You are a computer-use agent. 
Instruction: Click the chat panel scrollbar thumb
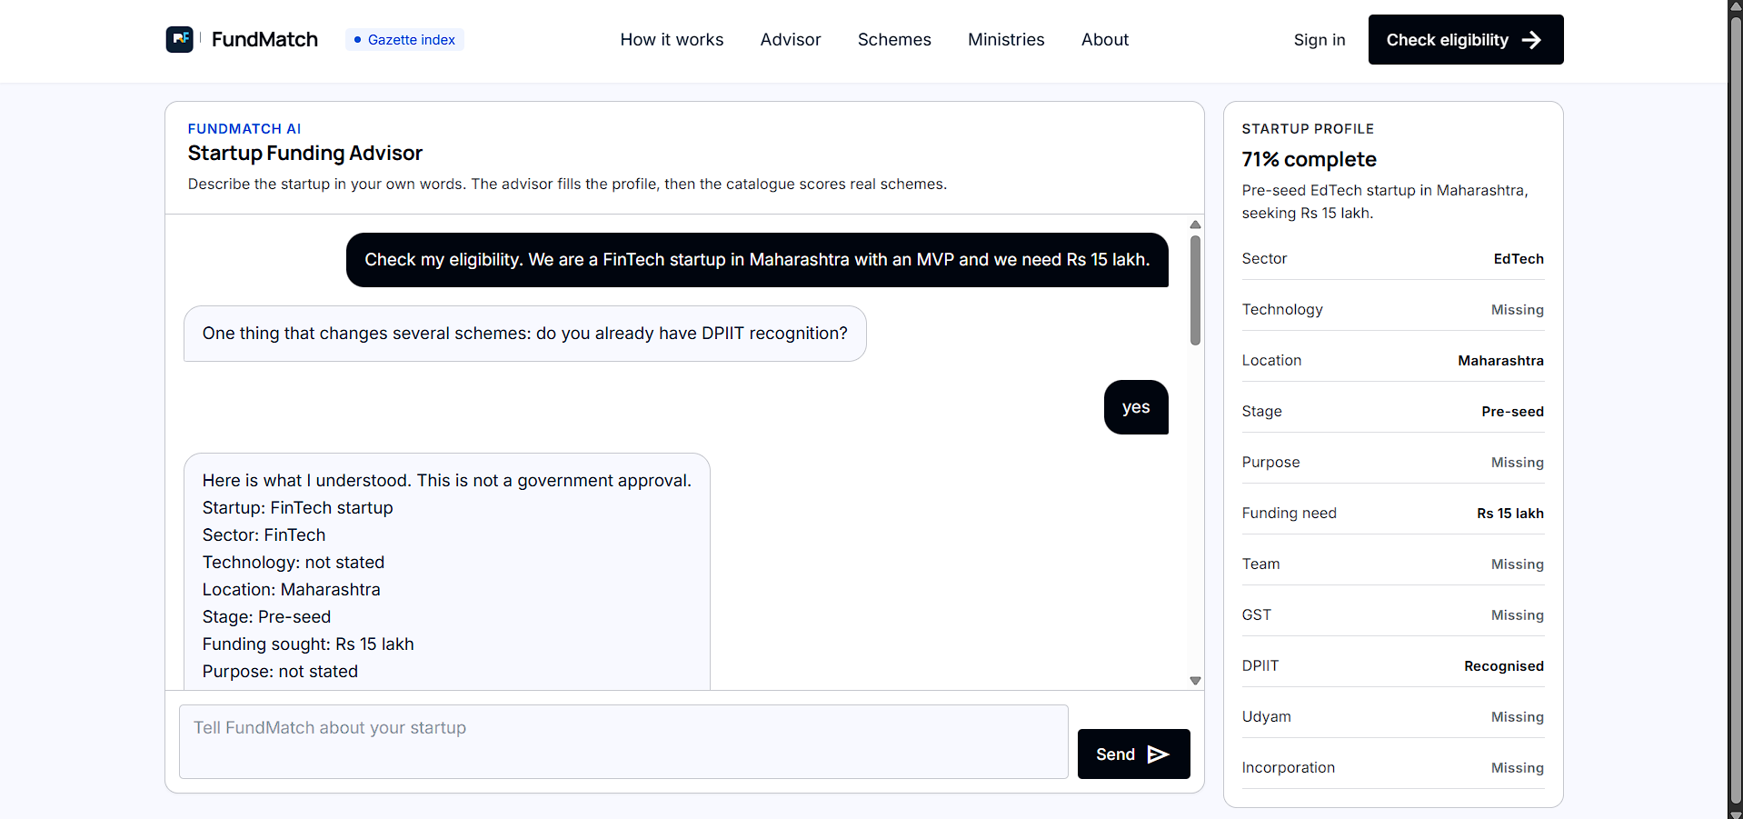(1195, 291)
